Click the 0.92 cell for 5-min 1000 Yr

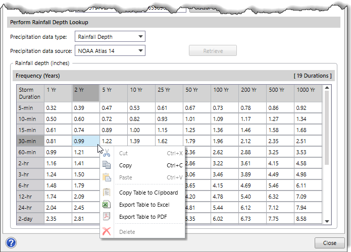point(308,108)
